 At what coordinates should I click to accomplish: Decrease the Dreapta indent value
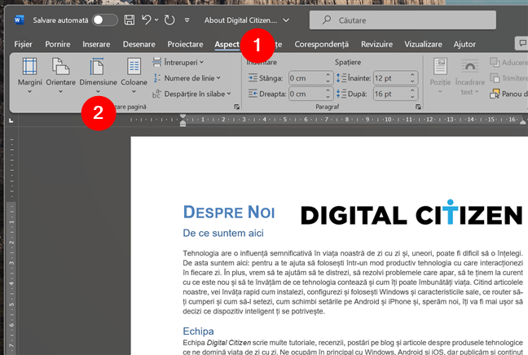click(x=328, y=97)
